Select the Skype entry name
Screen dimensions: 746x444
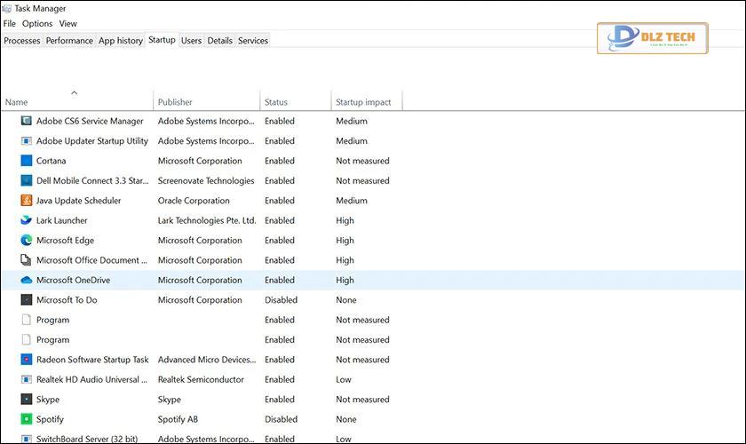48,400
